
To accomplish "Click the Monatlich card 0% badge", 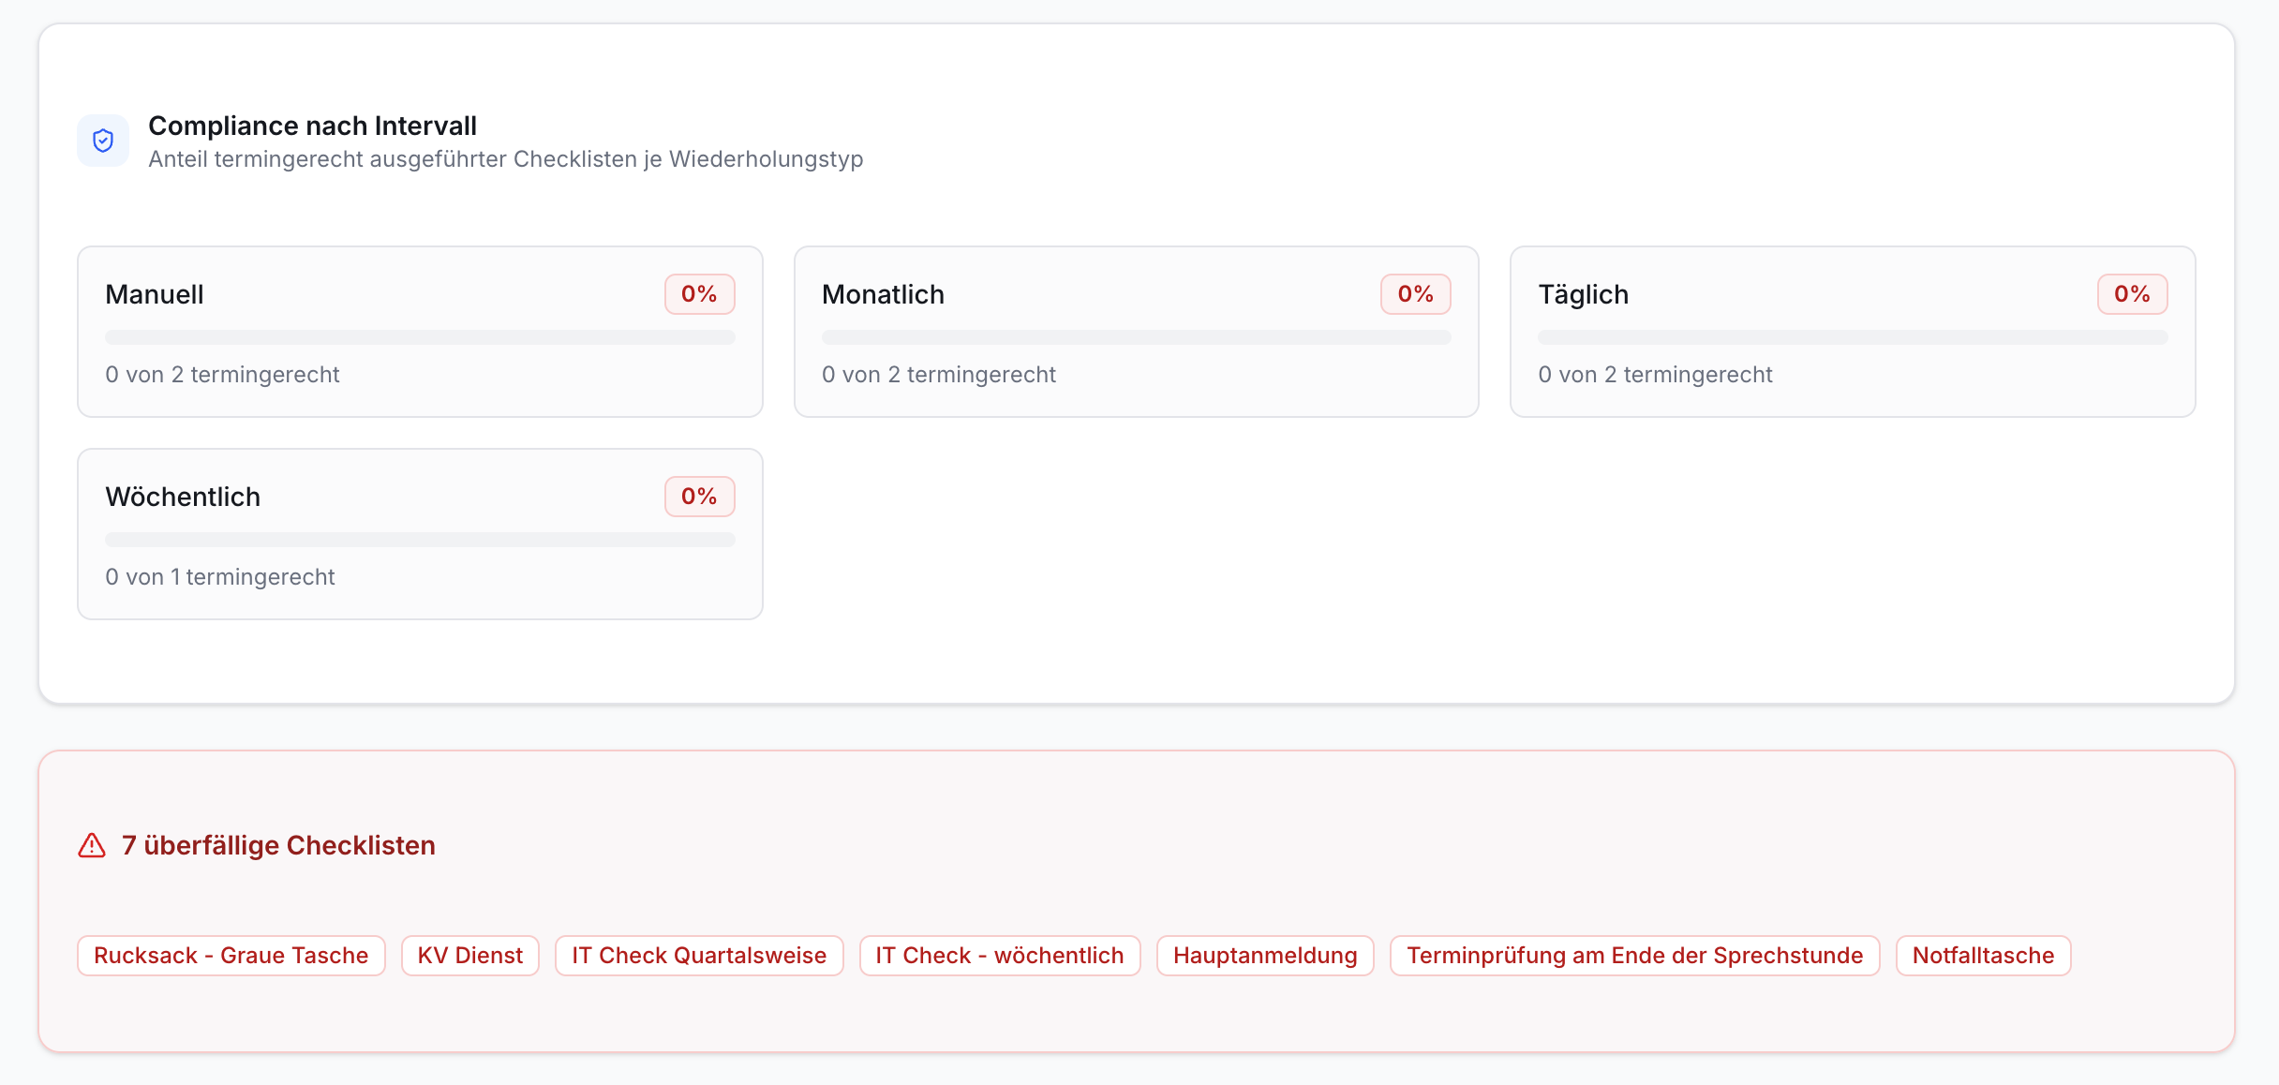I will pyautogui.click(x=1416, y=294).
